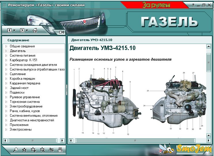The height and width of the screenshot is (156, 214).
Task: Expand the 'Система питания' section
Action: click(x=6, y=55)
